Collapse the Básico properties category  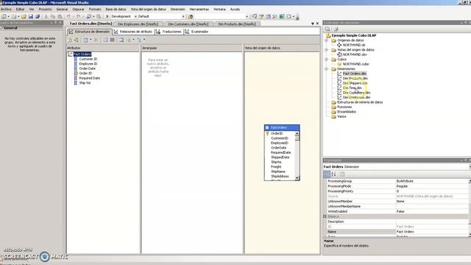[x=325, y=216]
